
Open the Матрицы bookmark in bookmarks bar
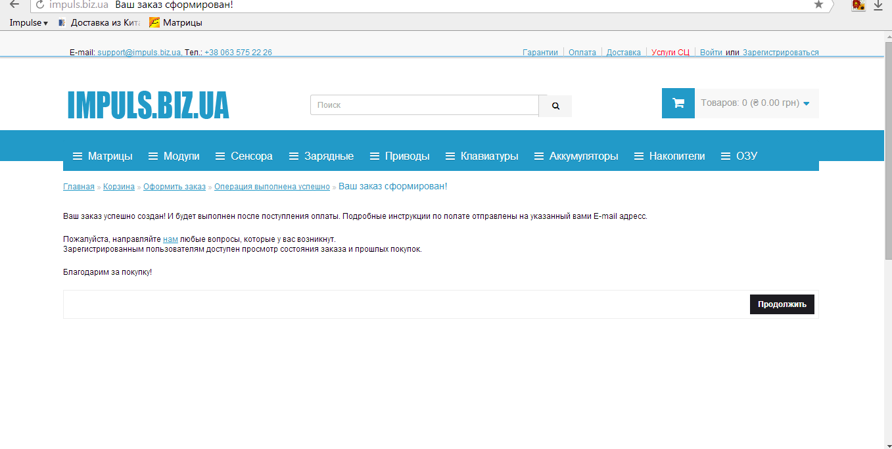176,22
